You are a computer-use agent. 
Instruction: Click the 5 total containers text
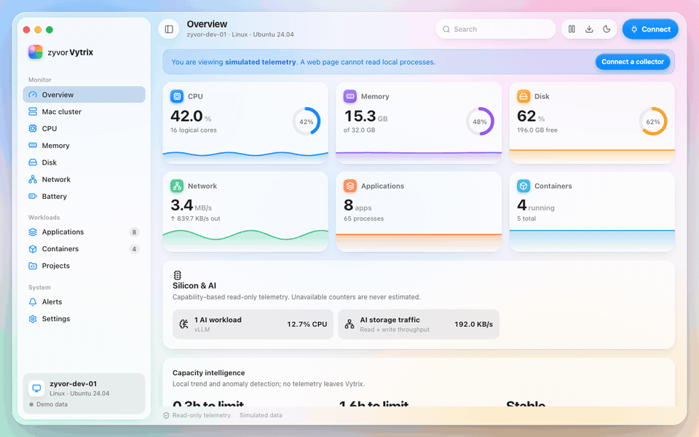point(526,219)
